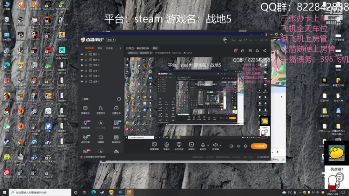Hide the 图片 3 layer
Screen dimensions: 349x196
pyautogui.click(x=82, y=54)
